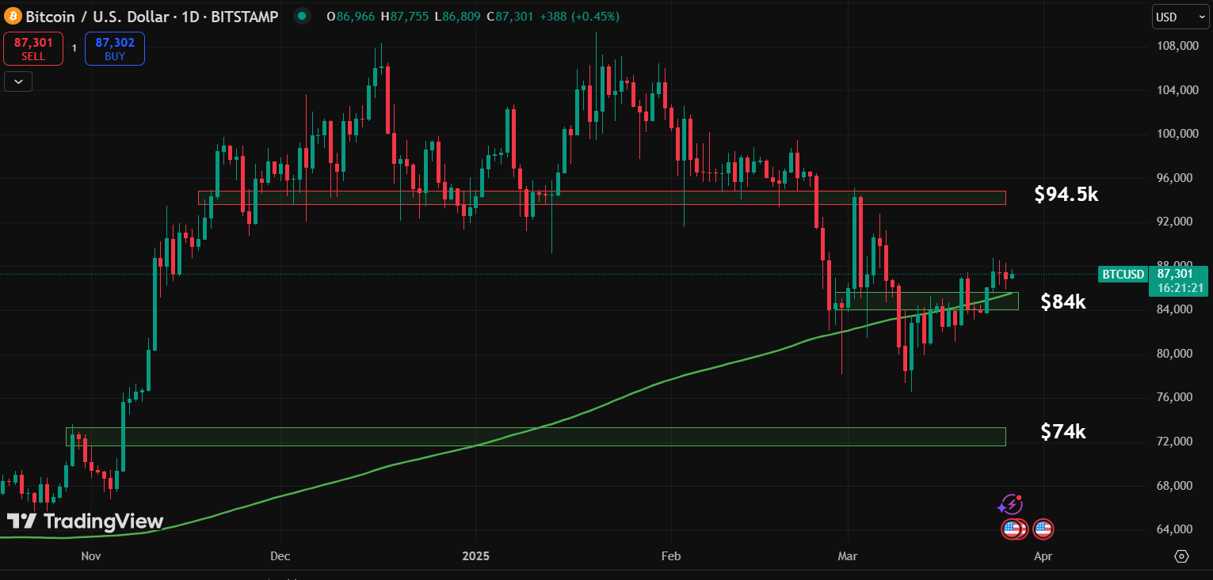The width and height of the screenshot is (1213, 580).
Task: Click the change value +388 (+0.45%)
Action: click(580, 17)
